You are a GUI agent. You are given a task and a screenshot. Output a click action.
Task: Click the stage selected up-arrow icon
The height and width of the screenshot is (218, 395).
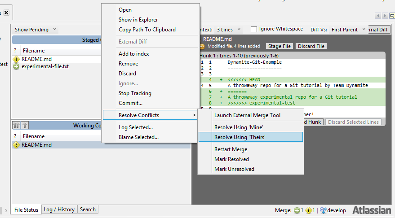pyautogui.click(x=25, y=125)
